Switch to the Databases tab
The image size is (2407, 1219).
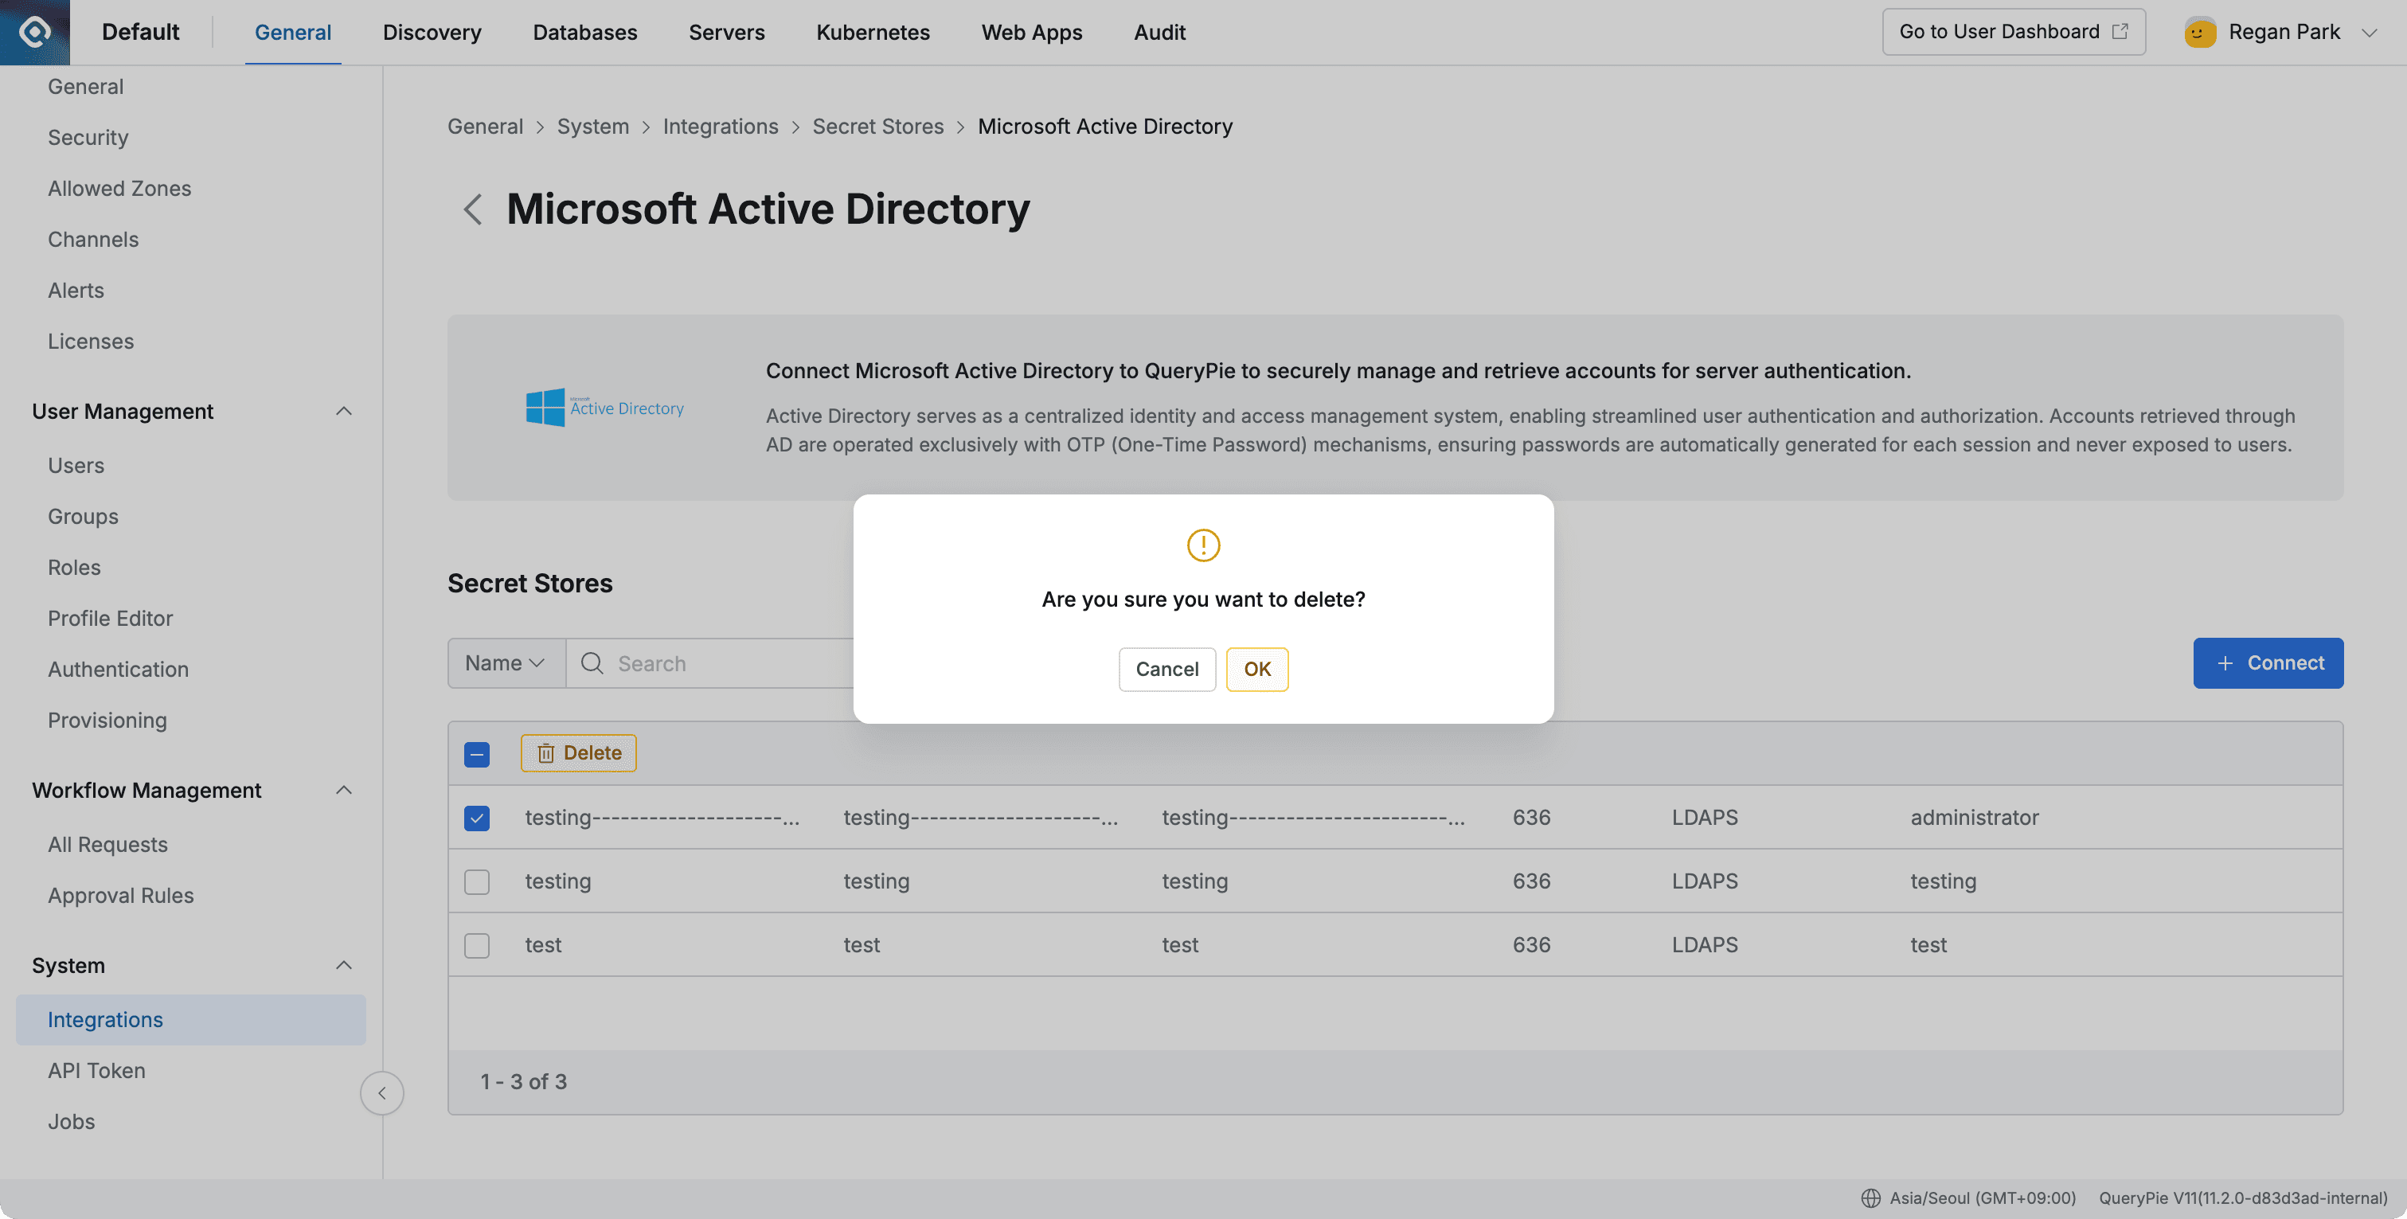pos(585,32)
